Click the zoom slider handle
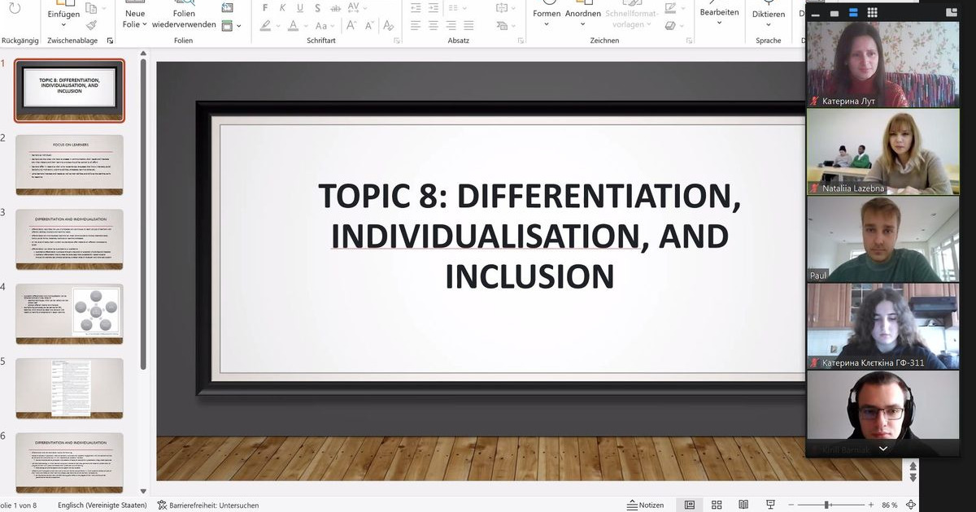 click(827, 505)
